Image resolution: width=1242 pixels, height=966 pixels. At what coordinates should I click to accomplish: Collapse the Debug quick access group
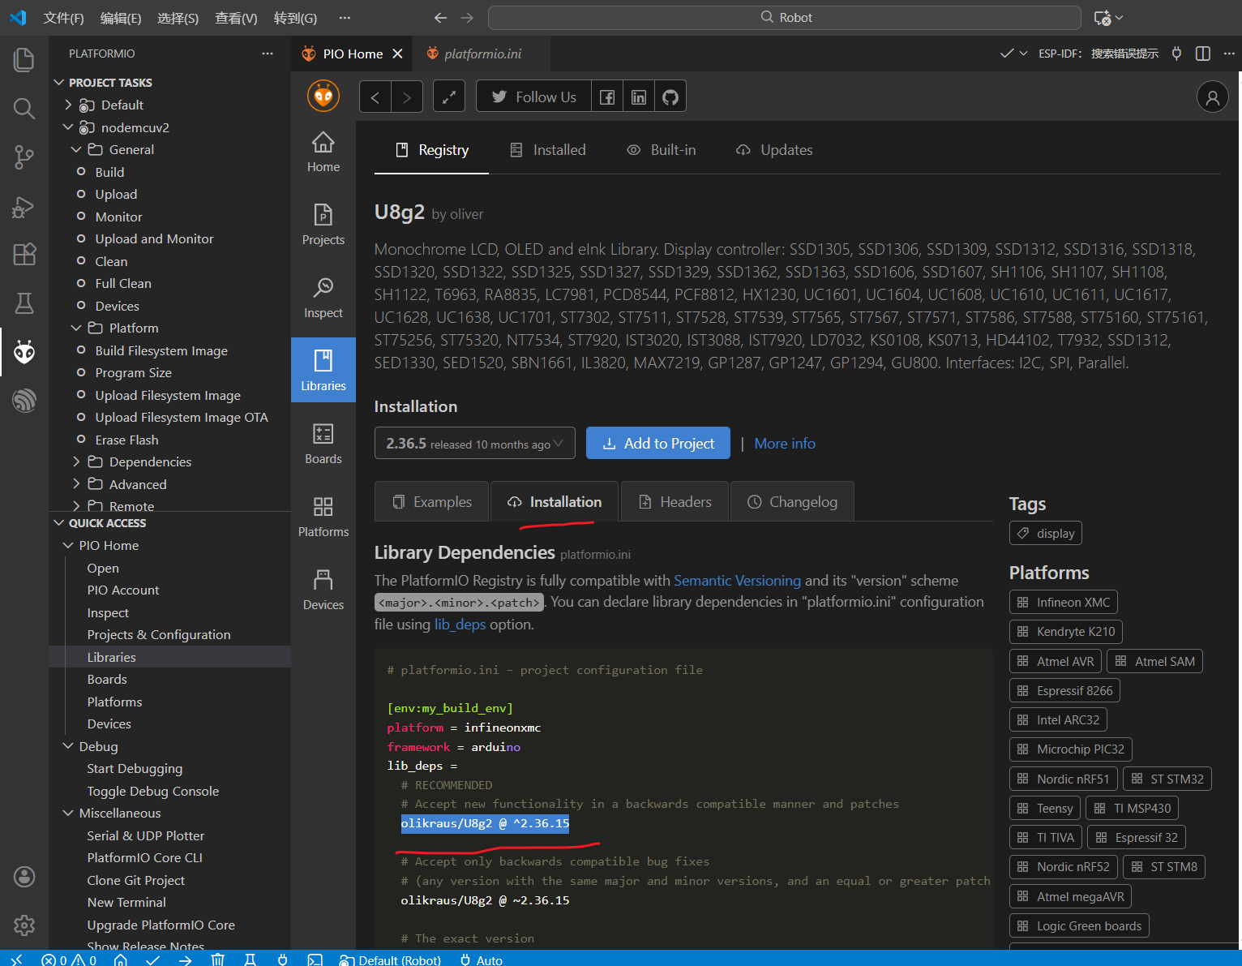(x=69, y=746)
